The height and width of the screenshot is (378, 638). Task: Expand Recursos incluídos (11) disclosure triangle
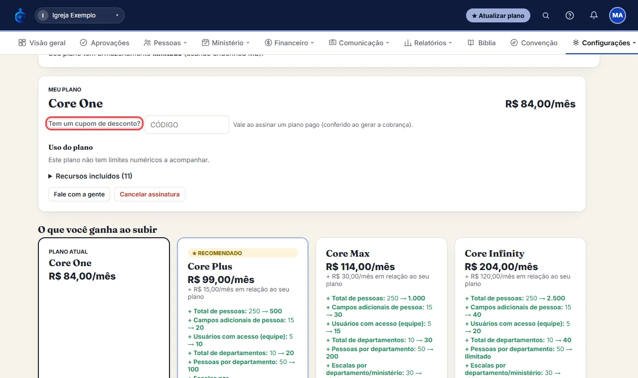pyautogui.click(x=50, y=176)
